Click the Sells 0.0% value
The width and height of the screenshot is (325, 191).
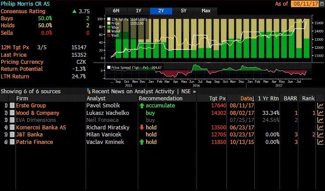46,33
